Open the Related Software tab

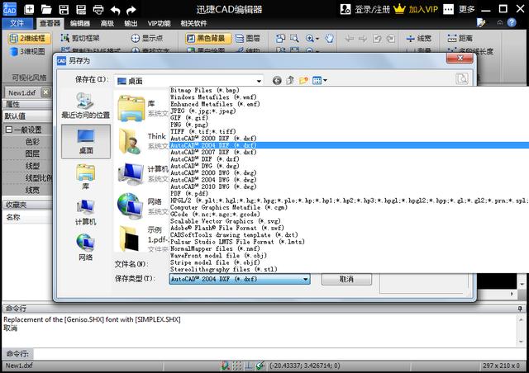tap(193, 24)
